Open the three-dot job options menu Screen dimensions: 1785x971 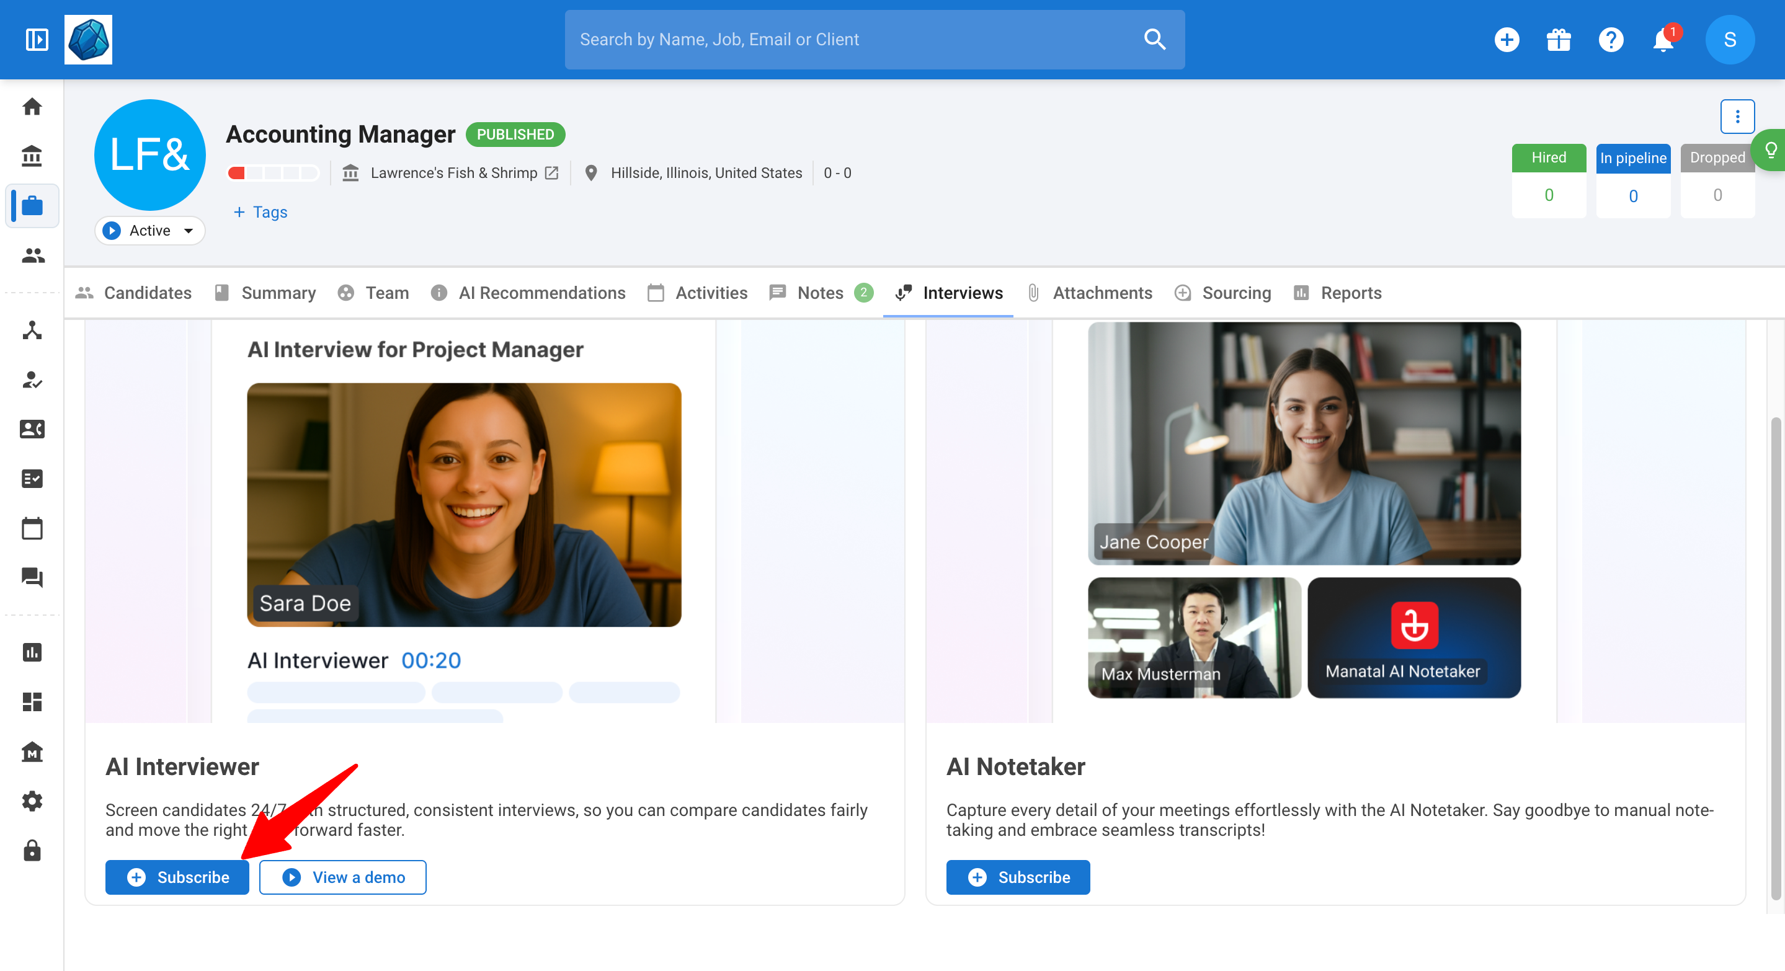click(1737, 117)
